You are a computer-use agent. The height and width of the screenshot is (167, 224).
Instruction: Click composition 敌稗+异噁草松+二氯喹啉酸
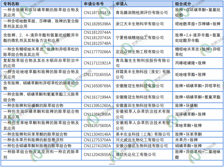coord(198,154)
